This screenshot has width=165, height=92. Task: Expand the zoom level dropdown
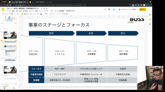(20, 14)
